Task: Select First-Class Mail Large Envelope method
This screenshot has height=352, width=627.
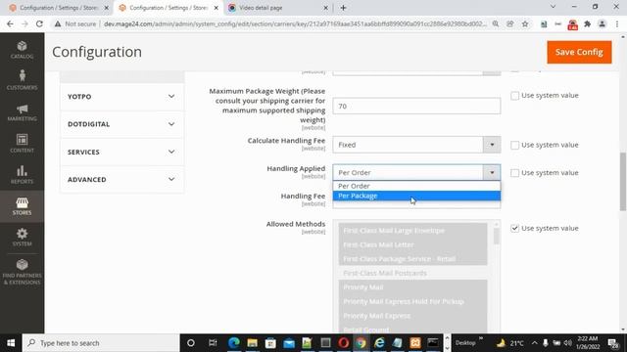Action: (x=412, y=231)
